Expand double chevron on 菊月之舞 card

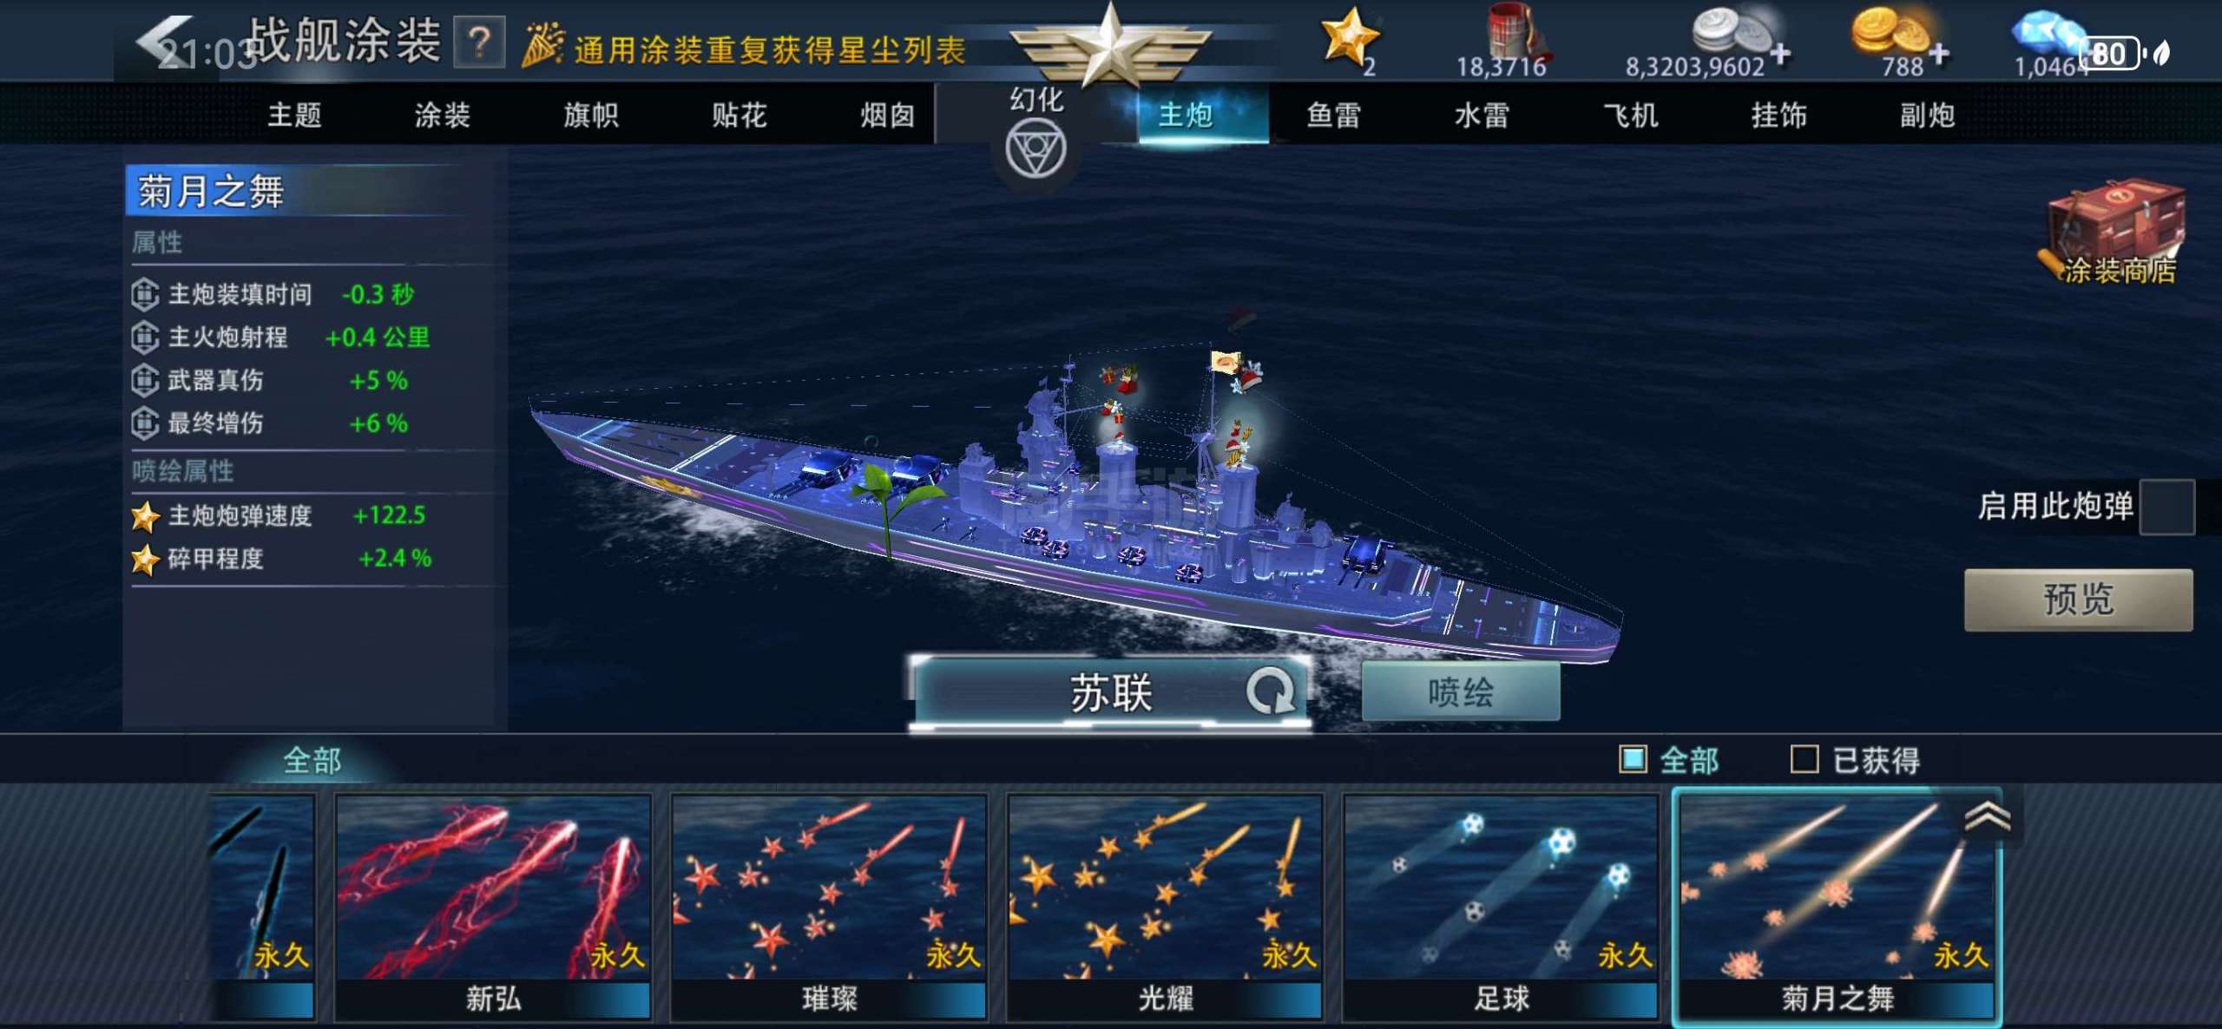1987,817
